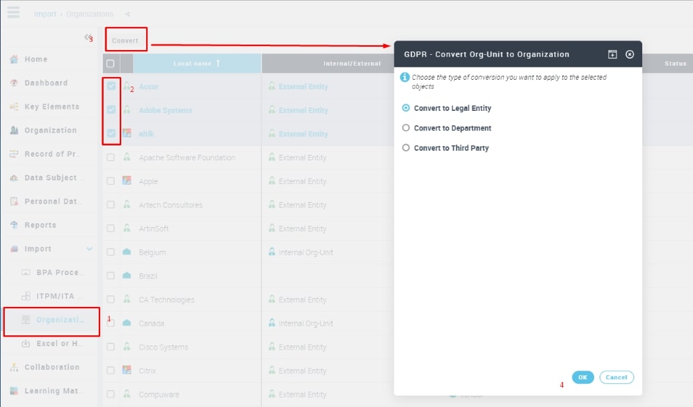
Task: Click the Key Elements sidebar icon
Action: click(x=14, y=107)
